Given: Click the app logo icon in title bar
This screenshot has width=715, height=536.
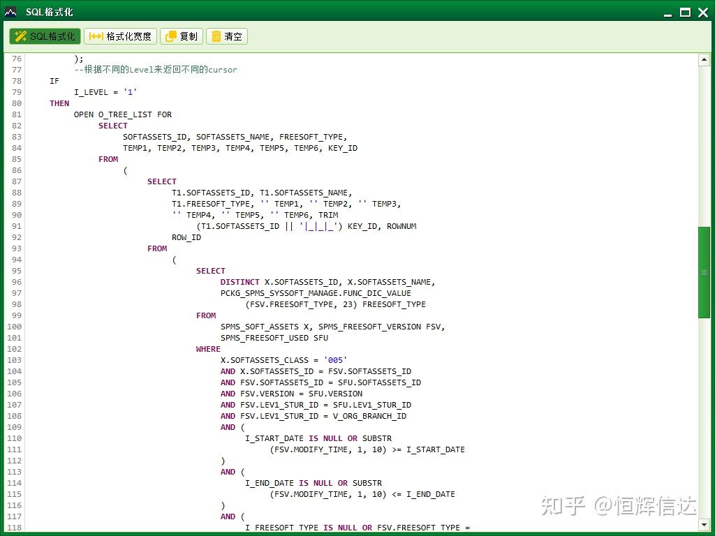Looking at the screenshot, I should point(10,12).
